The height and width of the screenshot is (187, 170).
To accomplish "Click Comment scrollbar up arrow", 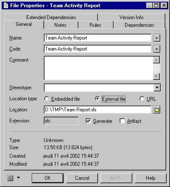I will coord(156,60).
